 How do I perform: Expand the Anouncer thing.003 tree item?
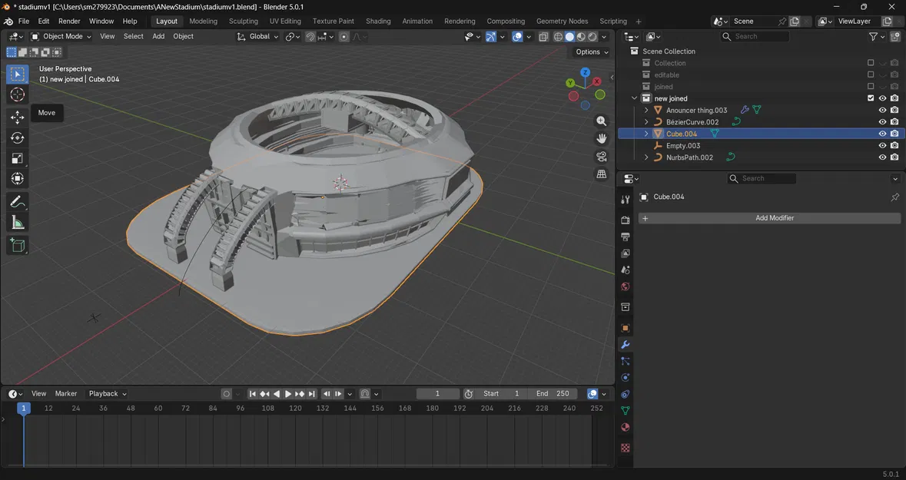pyautogui.click(x=646, y=111)
